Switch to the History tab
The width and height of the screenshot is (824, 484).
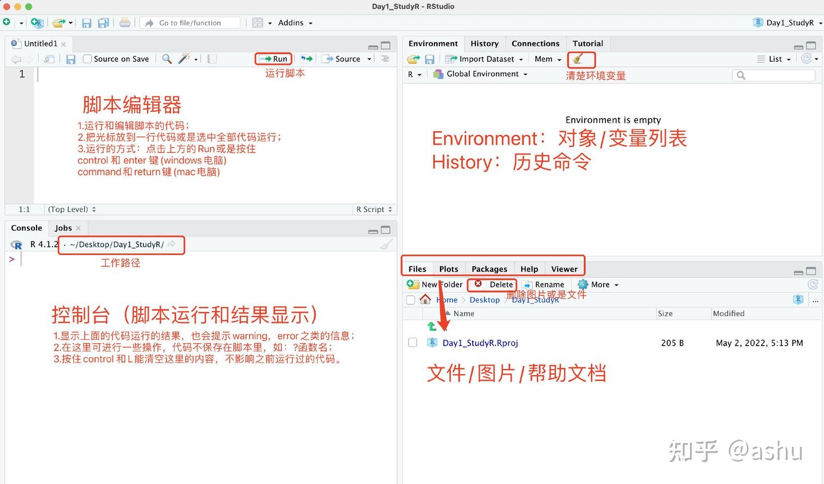click(484, 43)
